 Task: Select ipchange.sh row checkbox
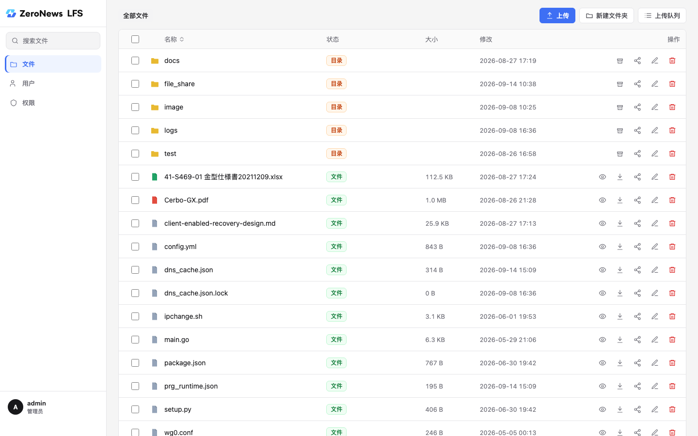coord(135,316)
